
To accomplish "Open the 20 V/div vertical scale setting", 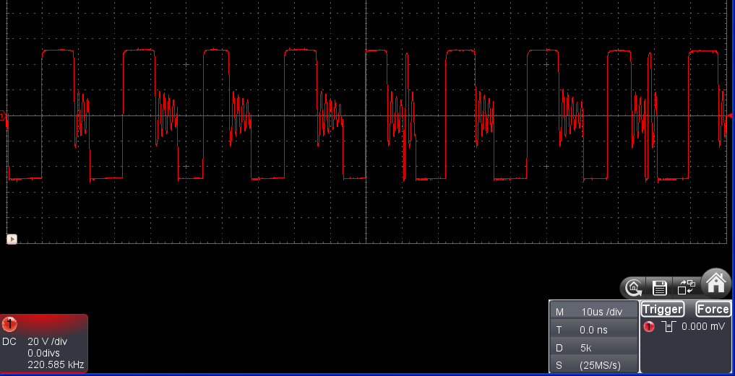I will click(x=48, y=341).
